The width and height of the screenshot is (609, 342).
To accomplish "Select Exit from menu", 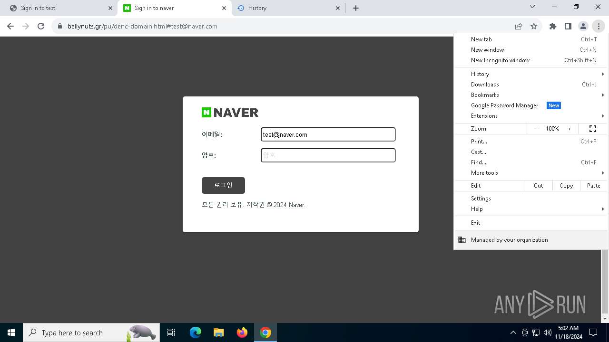I will tap(531, 223).
